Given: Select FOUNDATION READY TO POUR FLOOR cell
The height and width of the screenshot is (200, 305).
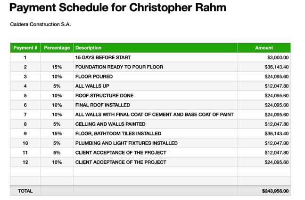Looking at the screenshot, I should click(155, 67).
